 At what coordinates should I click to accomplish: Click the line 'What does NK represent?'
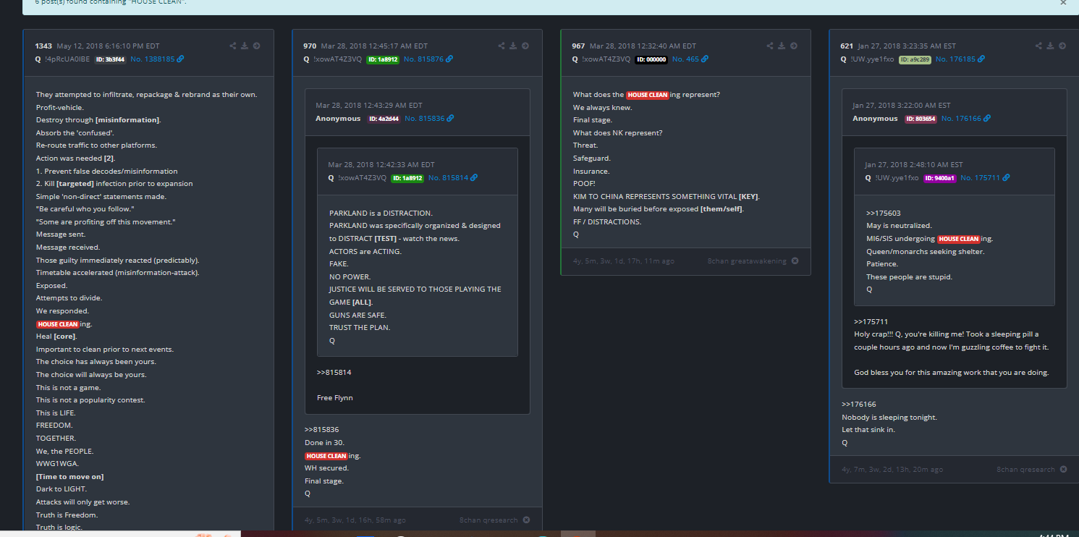[x=618, y=132]
